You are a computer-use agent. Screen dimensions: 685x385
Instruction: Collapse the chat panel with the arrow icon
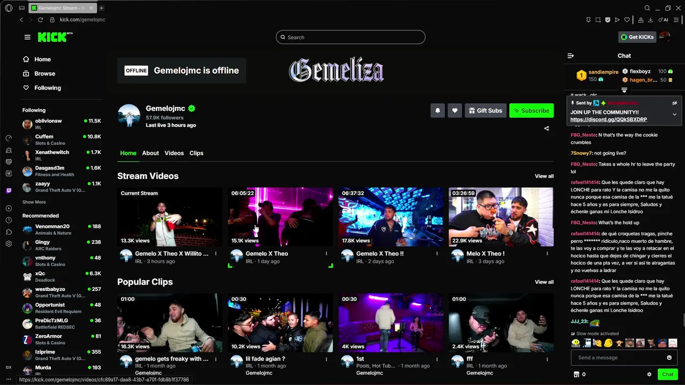pyautogui.click(x=570, y=56)
